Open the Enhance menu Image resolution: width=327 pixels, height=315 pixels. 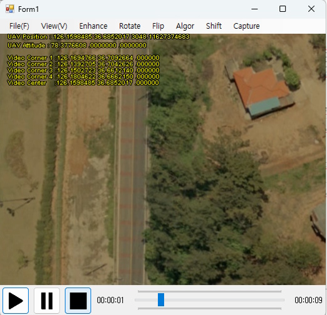tap(93, 26)
